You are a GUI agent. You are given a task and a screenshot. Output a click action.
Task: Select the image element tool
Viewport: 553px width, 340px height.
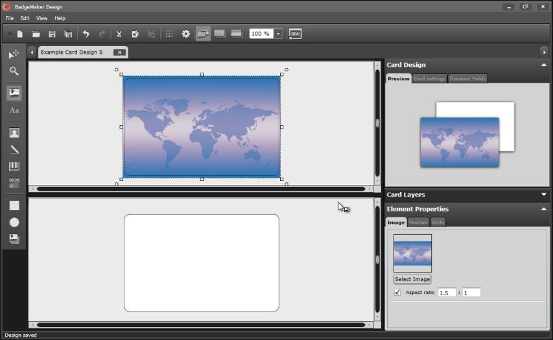[14, 93]
